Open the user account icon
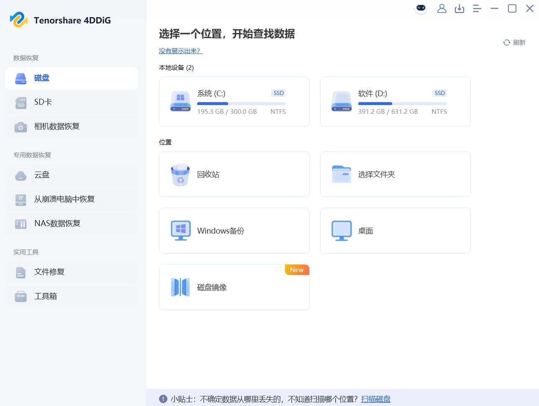 [x=442, y=8]
